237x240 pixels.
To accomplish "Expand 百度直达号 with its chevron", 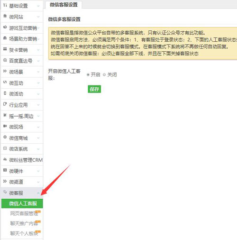I will pos(38,61).
